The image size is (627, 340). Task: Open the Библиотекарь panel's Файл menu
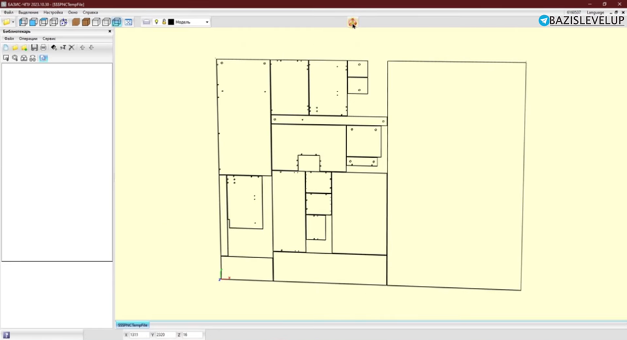pos(9,39)
